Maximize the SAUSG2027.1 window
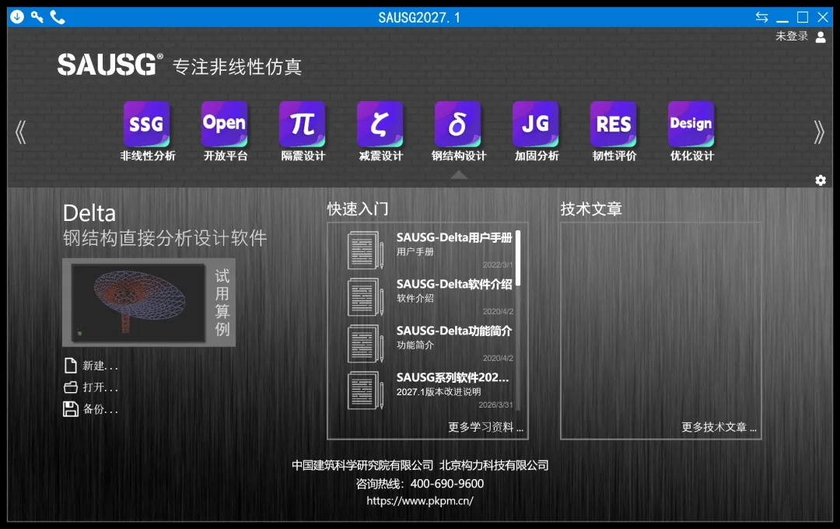This screenshot has height=529, width=840. (x=803, y=17)
